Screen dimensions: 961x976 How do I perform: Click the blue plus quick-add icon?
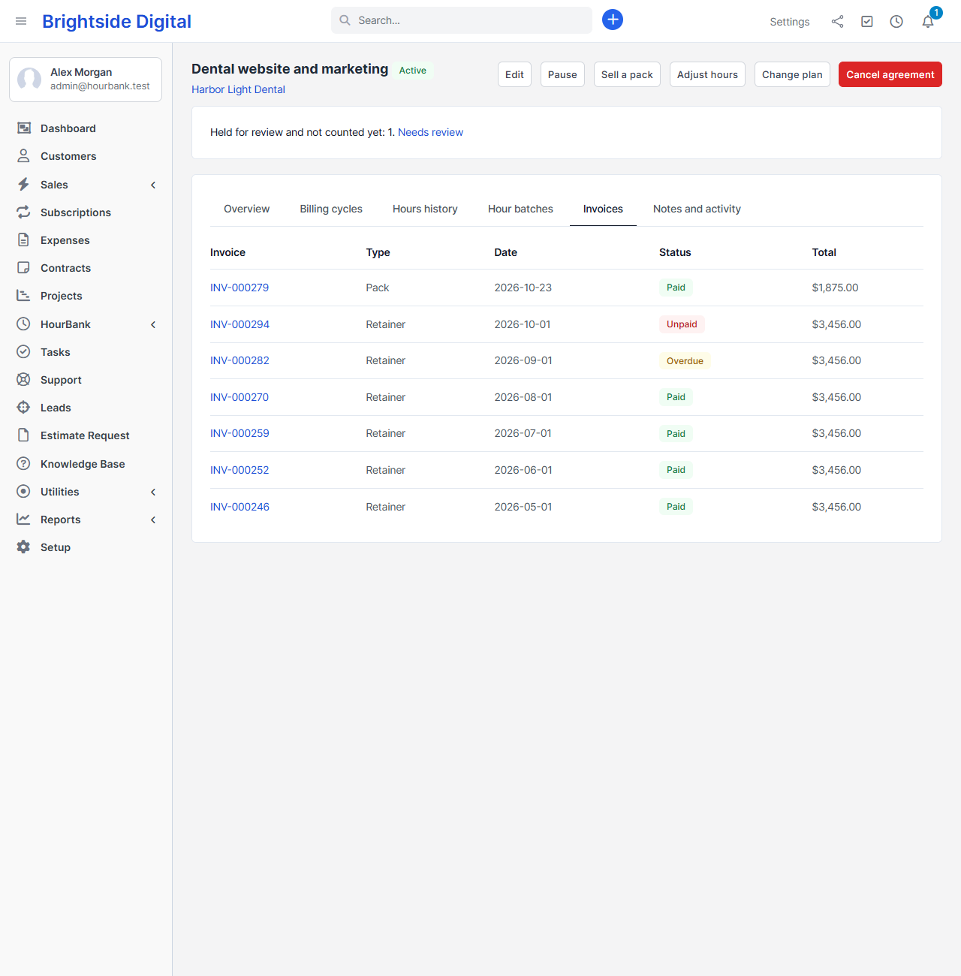(x=613, y=20)
